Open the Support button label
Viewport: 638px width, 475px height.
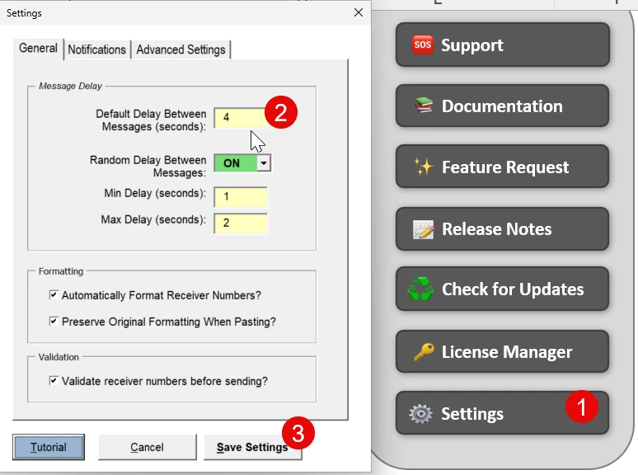472,45
